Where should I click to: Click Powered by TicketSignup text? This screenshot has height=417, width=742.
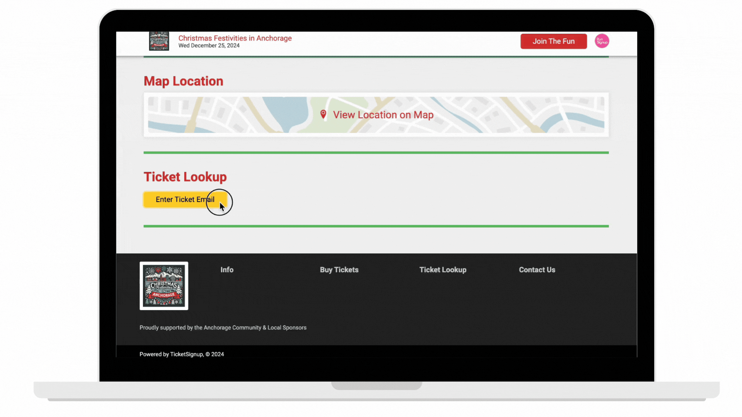pos(182,354)
